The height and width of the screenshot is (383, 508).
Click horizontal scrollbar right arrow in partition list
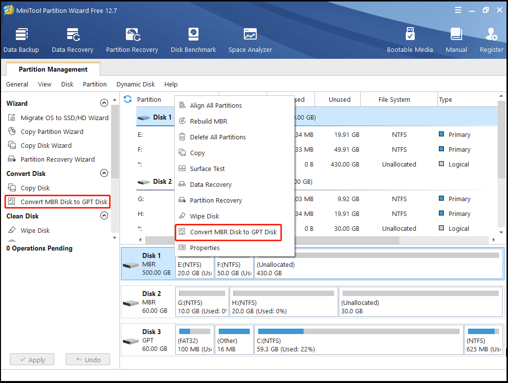(x=493, y=240)
